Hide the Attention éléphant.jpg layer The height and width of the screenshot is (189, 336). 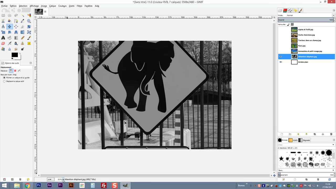click(281, 57)
